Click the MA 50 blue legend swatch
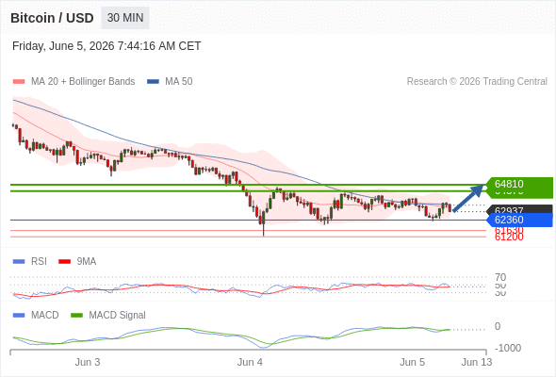 pyautogui.click(x=153, y=82)
